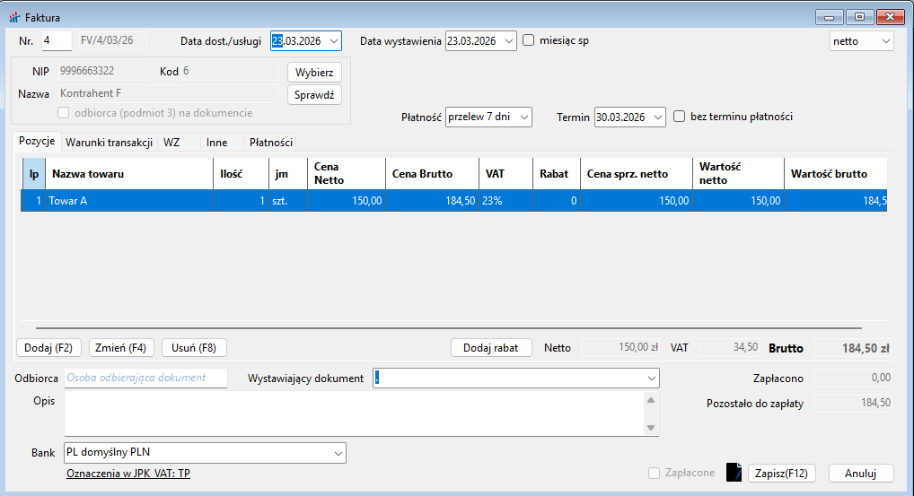
Task: Click the Wybierz contractor button
Action: coord(314,72)
